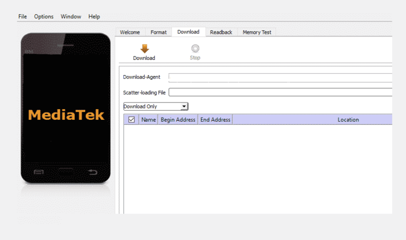Click the orange Download arrow icon
406x240 pixels.
coord(145,49)
